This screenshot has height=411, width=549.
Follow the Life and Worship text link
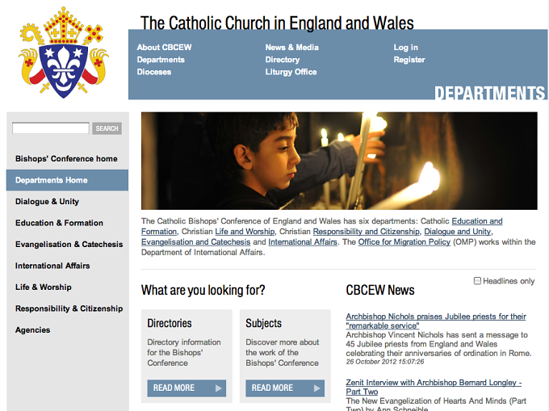tap(245, 232)
